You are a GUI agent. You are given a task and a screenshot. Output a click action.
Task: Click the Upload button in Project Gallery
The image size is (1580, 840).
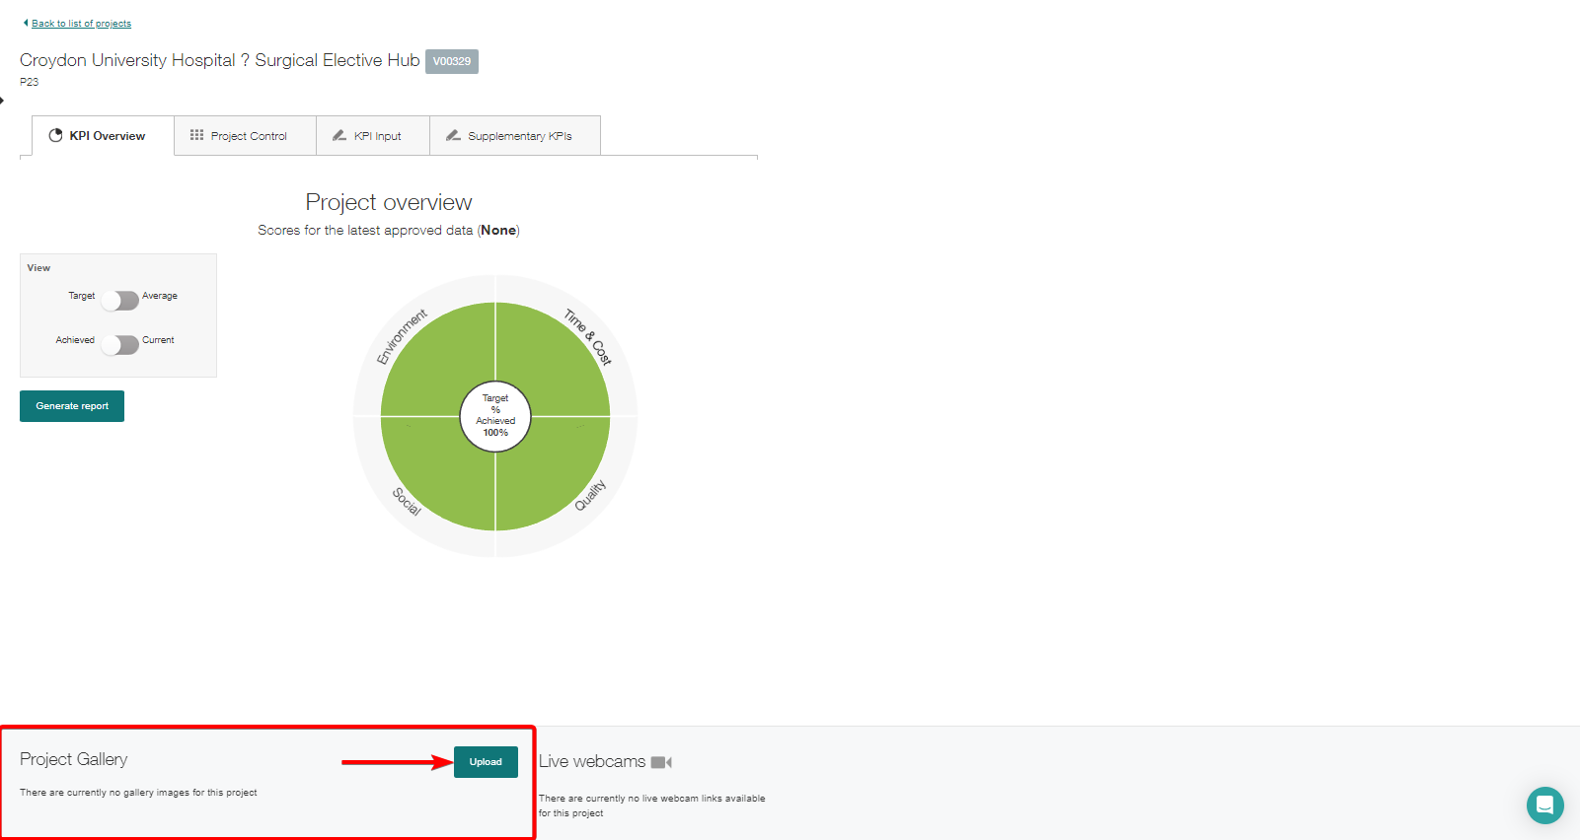[486, 762]
